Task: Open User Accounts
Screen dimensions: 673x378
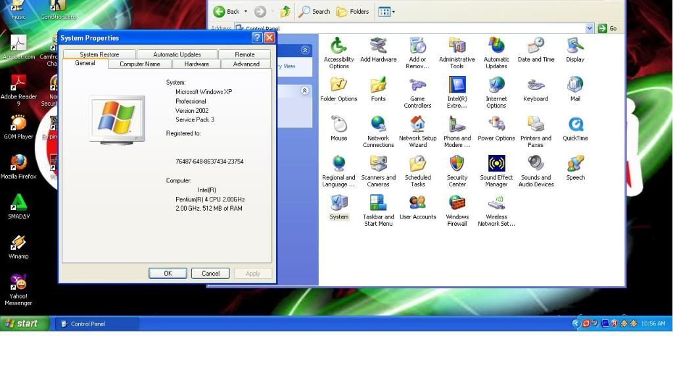Action: coord(417,208)
